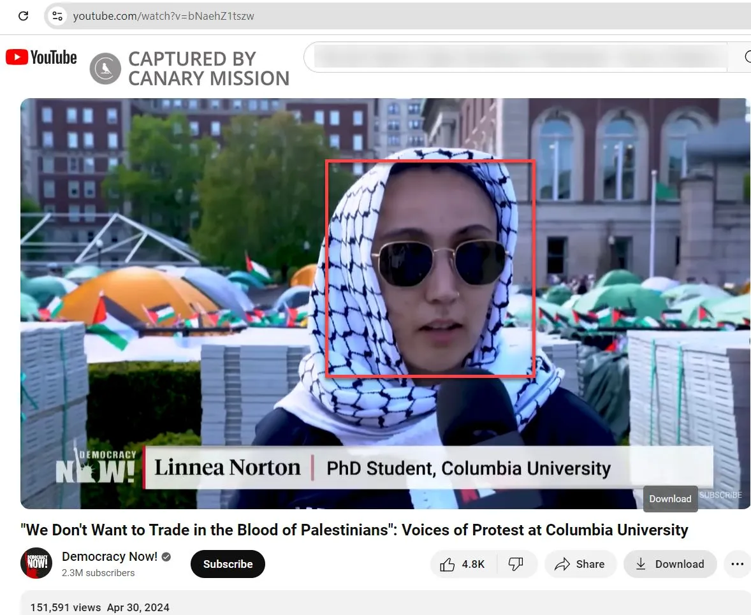Click the Download overlay button on the player
The width and height of the screenshot is (751, 615).
pos(670,499)
